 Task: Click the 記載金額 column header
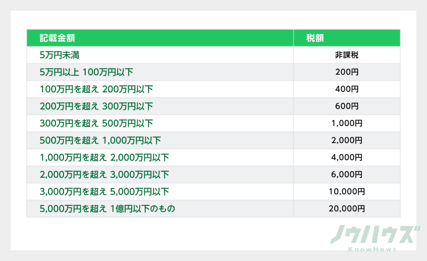(x=61, y=38)
